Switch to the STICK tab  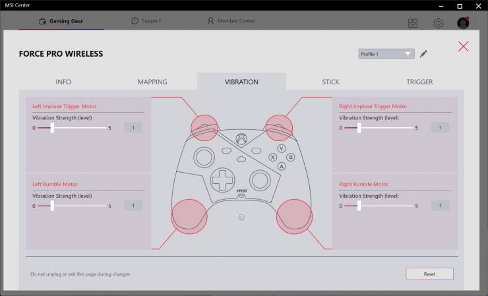pyautogui.click(x=330, y=82)
